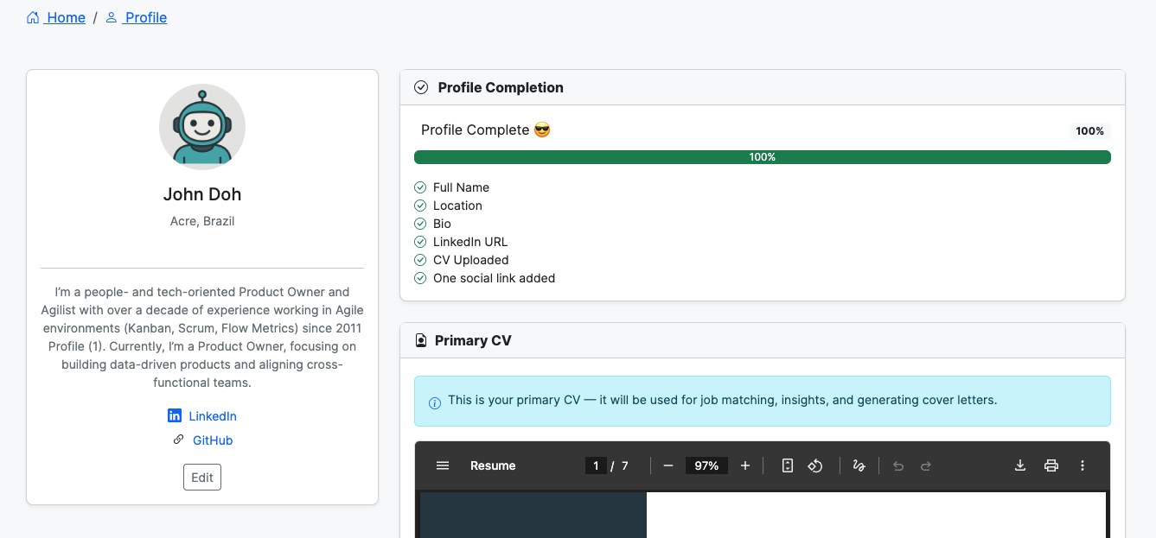
Task: Open the PDF viewer sidebar menu
Action: click(x=442, y=465)
